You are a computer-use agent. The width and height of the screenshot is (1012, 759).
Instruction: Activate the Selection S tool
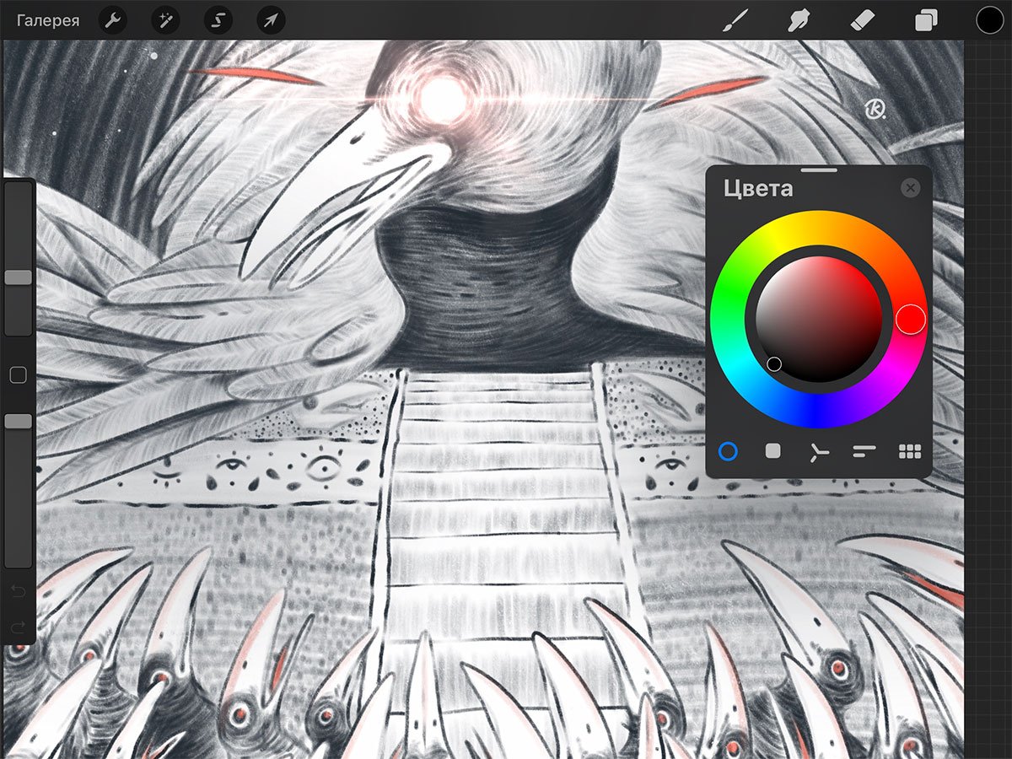click(218, 20)
